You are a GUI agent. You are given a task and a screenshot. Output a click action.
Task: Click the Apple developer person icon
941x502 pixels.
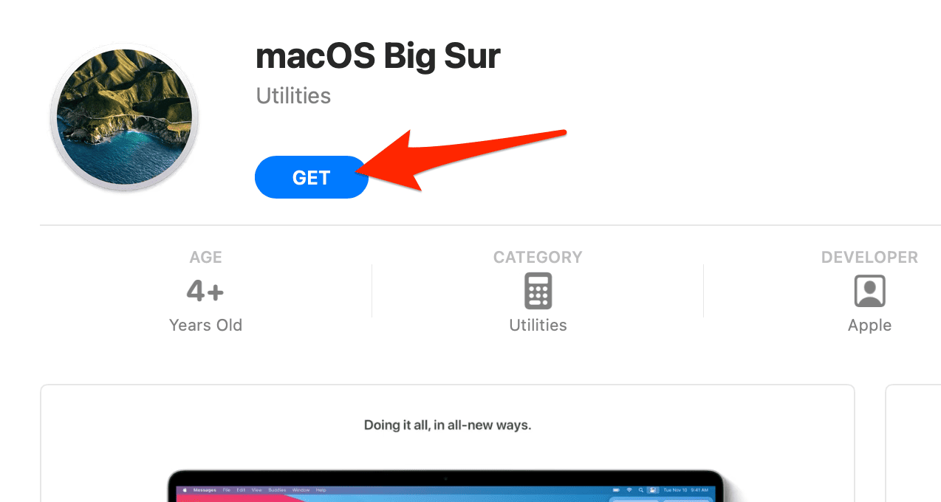869,291
